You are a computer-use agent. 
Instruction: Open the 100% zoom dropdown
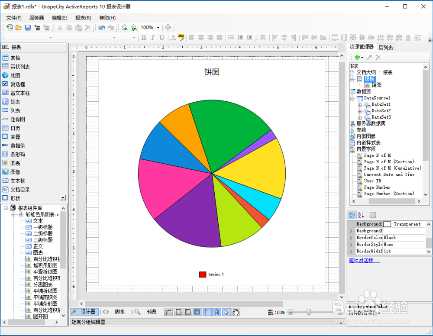tap(158, 27)
